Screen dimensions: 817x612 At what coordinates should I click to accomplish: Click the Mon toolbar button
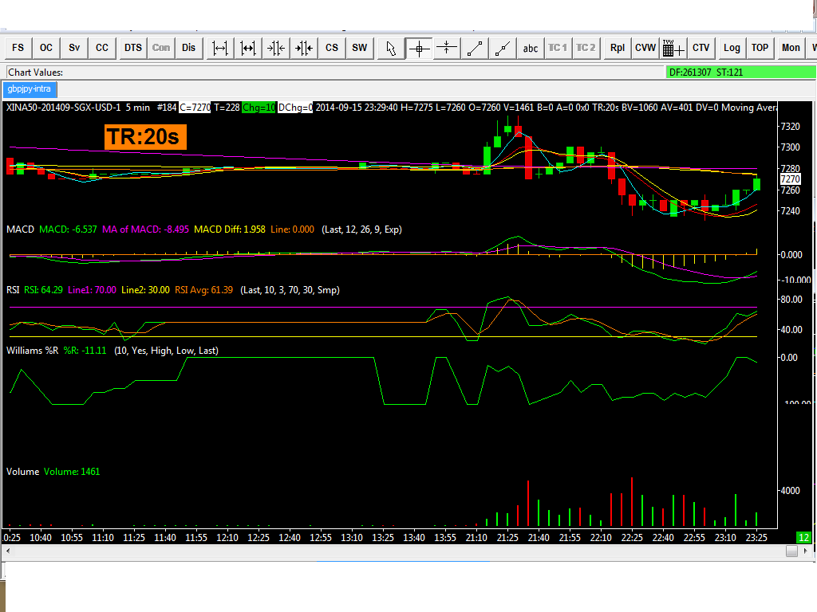pyautogui.click(x=791, y=48)
